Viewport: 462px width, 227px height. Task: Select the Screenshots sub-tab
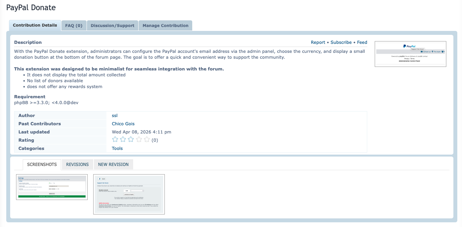[x=42, y=164]
